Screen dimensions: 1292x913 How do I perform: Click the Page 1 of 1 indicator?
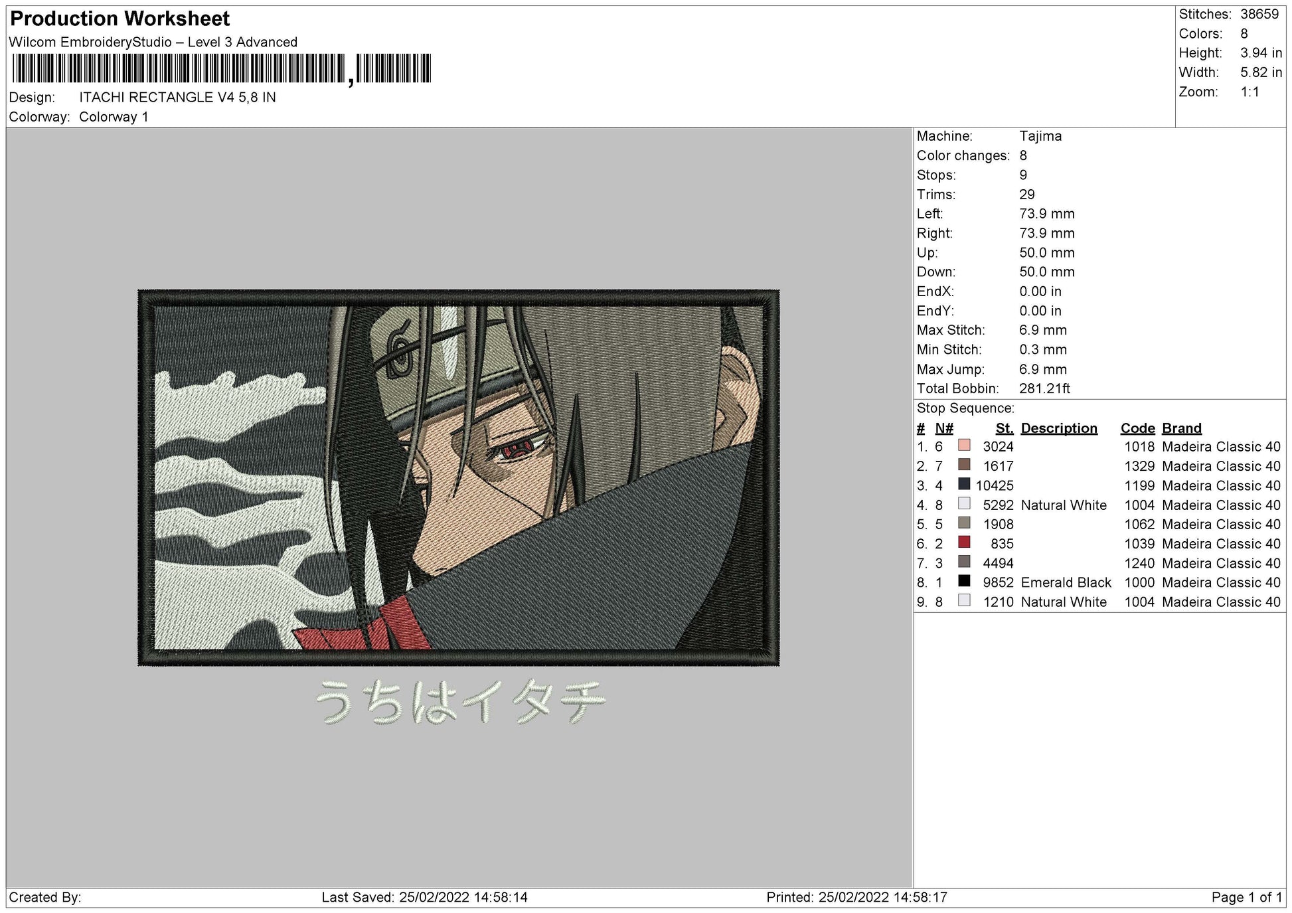pos(1247,898)
